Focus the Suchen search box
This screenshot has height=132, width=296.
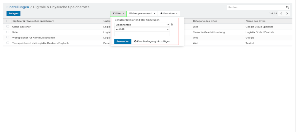tap(256, 7)
